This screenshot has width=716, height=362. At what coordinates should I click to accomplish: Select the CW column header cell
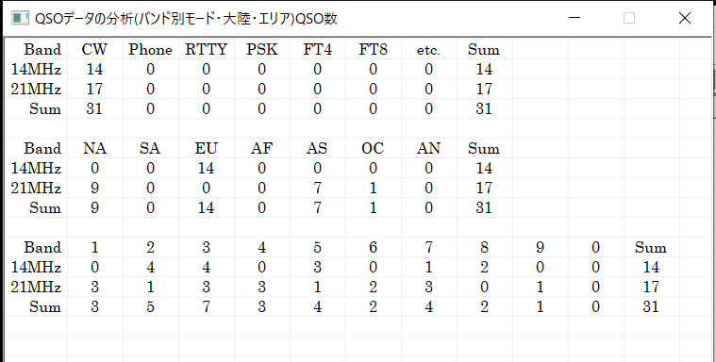point(95,49)
